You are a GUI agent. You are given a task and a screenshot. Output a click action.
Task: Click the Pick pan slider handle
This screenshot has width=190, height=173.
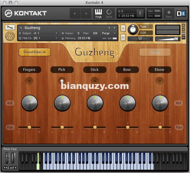click(x=62, y=127)
